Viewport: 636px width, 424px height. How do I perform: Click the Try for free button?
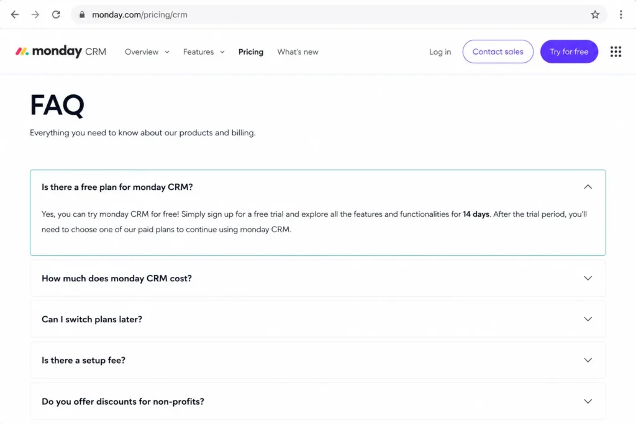[569, 52]
